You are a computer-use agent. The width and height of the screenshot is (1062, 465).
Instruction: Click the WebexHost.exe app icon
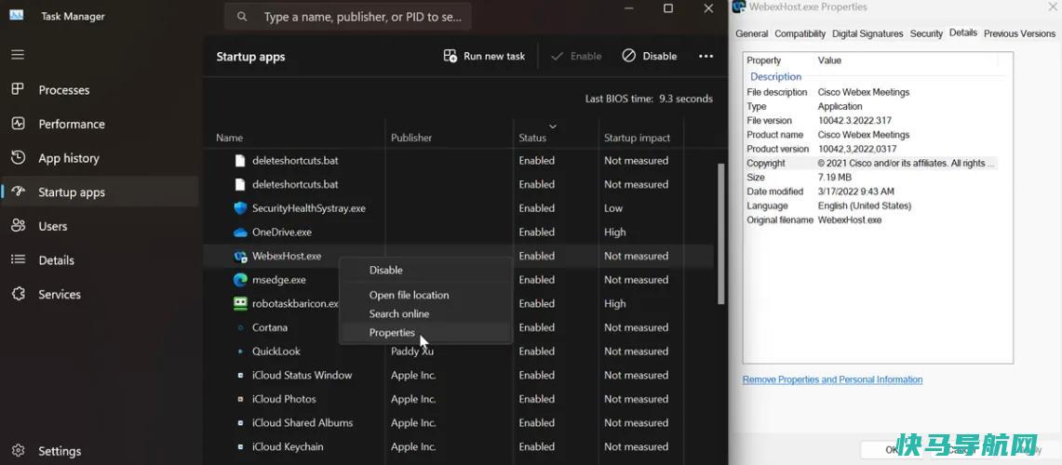(x=240, y=257)
